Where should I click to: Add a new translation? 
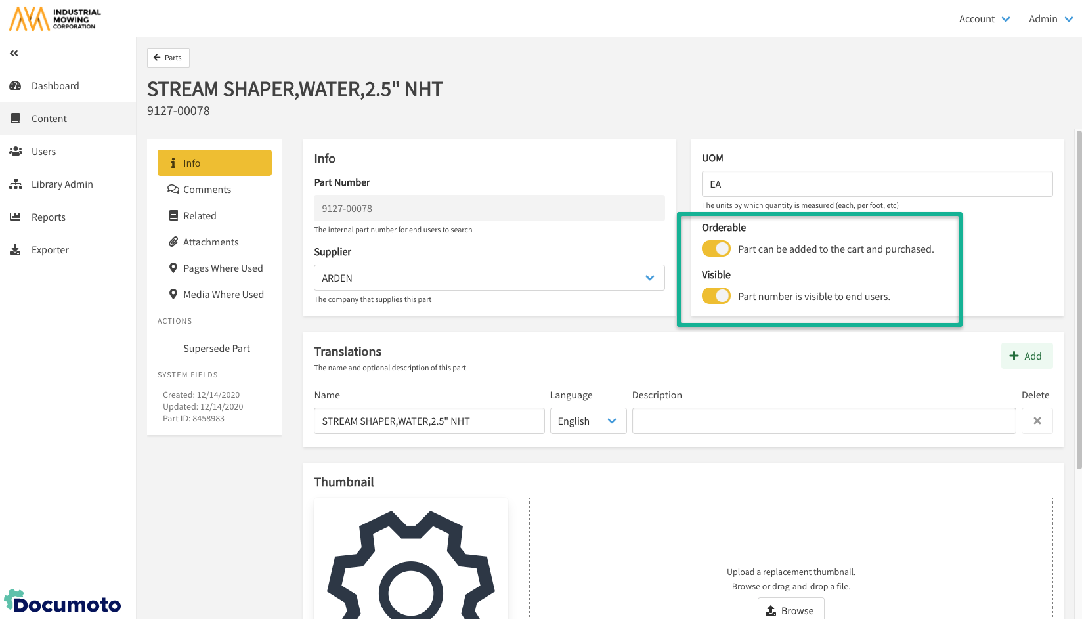click(1026, 356)
